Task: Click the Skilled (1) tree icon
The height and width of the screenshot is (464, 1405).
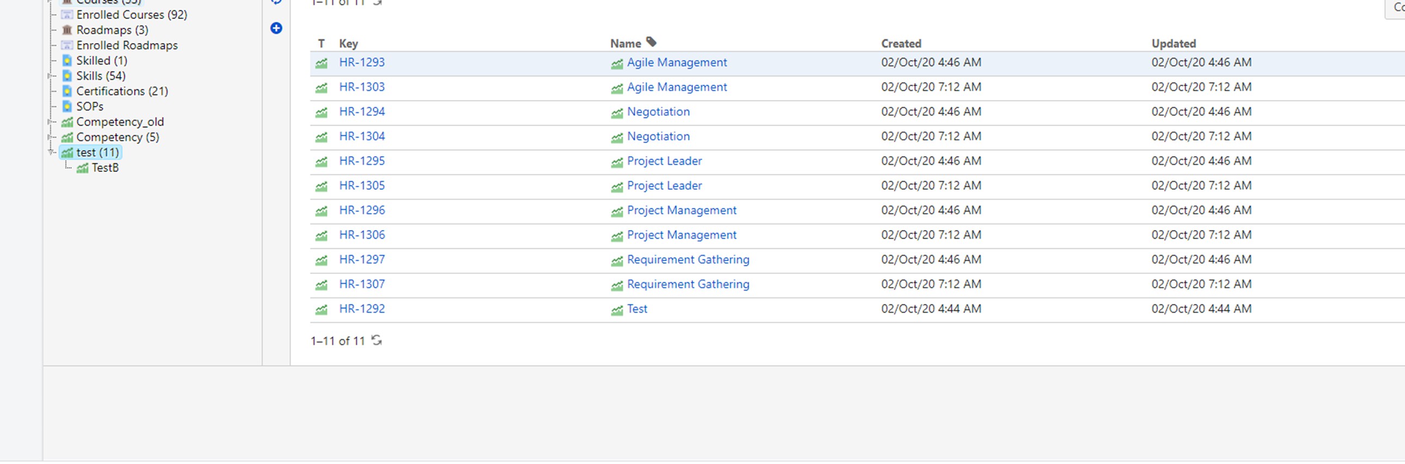Action: pos(67,60)
